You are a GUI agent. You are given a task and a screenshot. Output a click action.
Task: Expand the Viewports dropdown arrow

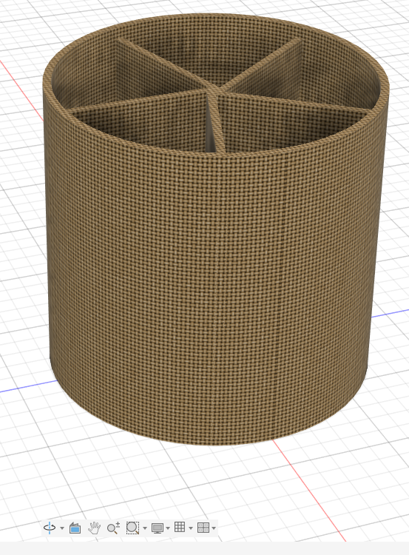click(x=214, y=528)
